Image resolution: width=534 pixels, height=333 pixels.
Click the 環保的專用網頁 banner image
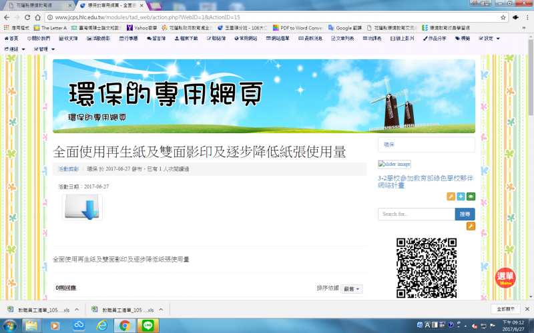264,96
